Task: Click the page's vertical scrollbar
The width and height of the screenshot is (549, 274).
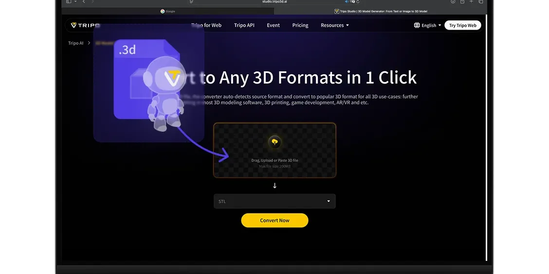Action: [486, 137]
